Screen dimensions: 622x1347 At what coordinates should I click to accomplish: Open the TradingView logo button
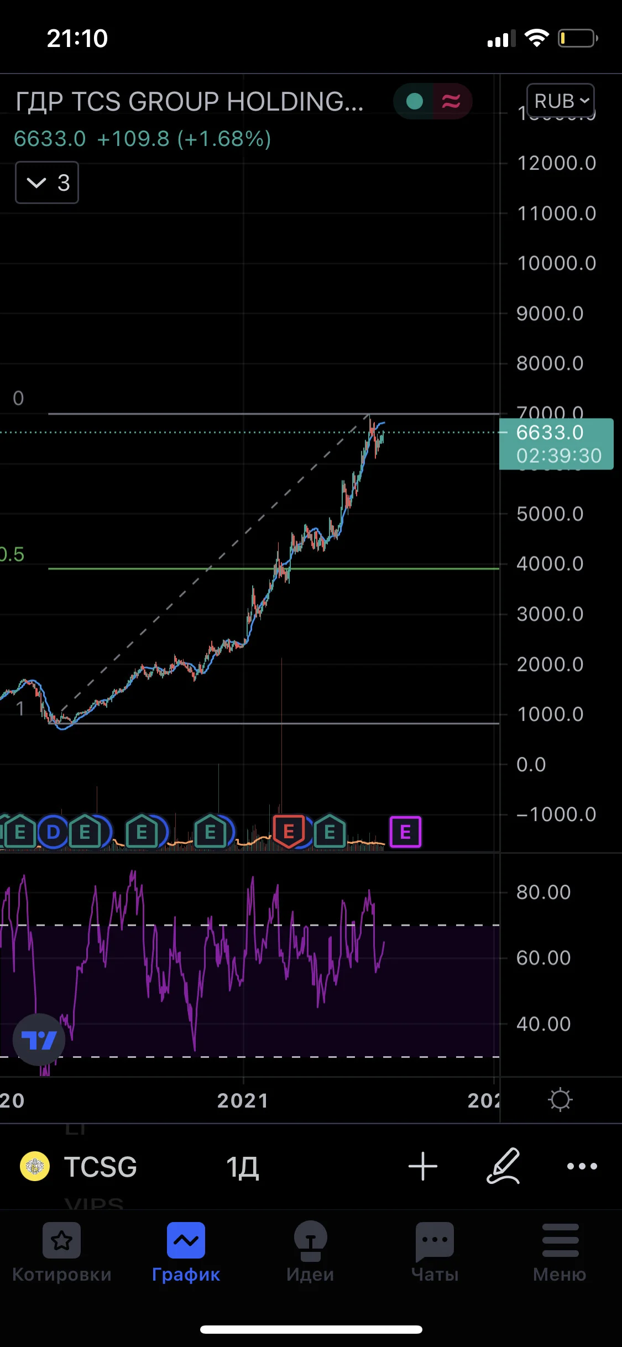coord(39,1040)
